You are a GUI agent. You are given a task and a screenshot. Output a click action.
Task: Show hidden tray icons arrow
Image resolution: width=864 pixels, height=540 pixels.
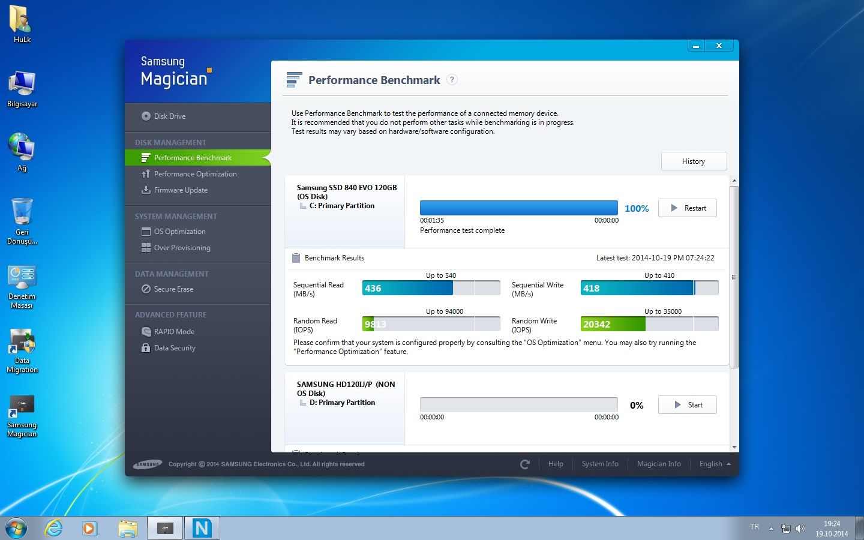coord(771,529)
